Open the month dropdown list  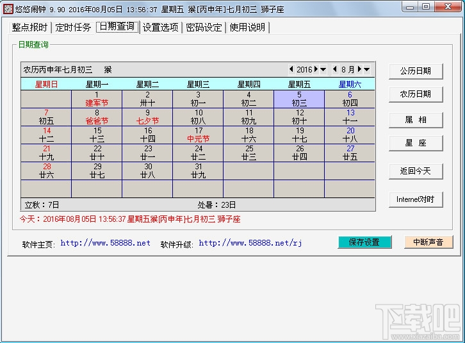tap(367, 69)
